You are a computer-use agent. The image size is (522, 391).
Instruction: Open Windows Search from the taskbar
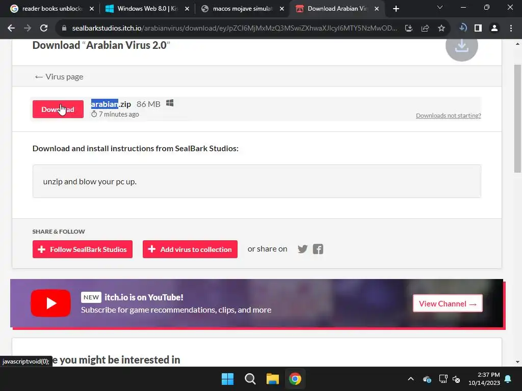point(250,379)
